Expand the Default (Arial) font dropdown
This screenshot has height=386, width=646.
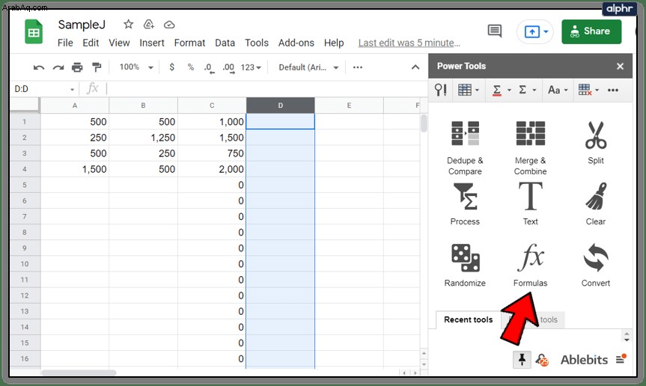point(308,67)
